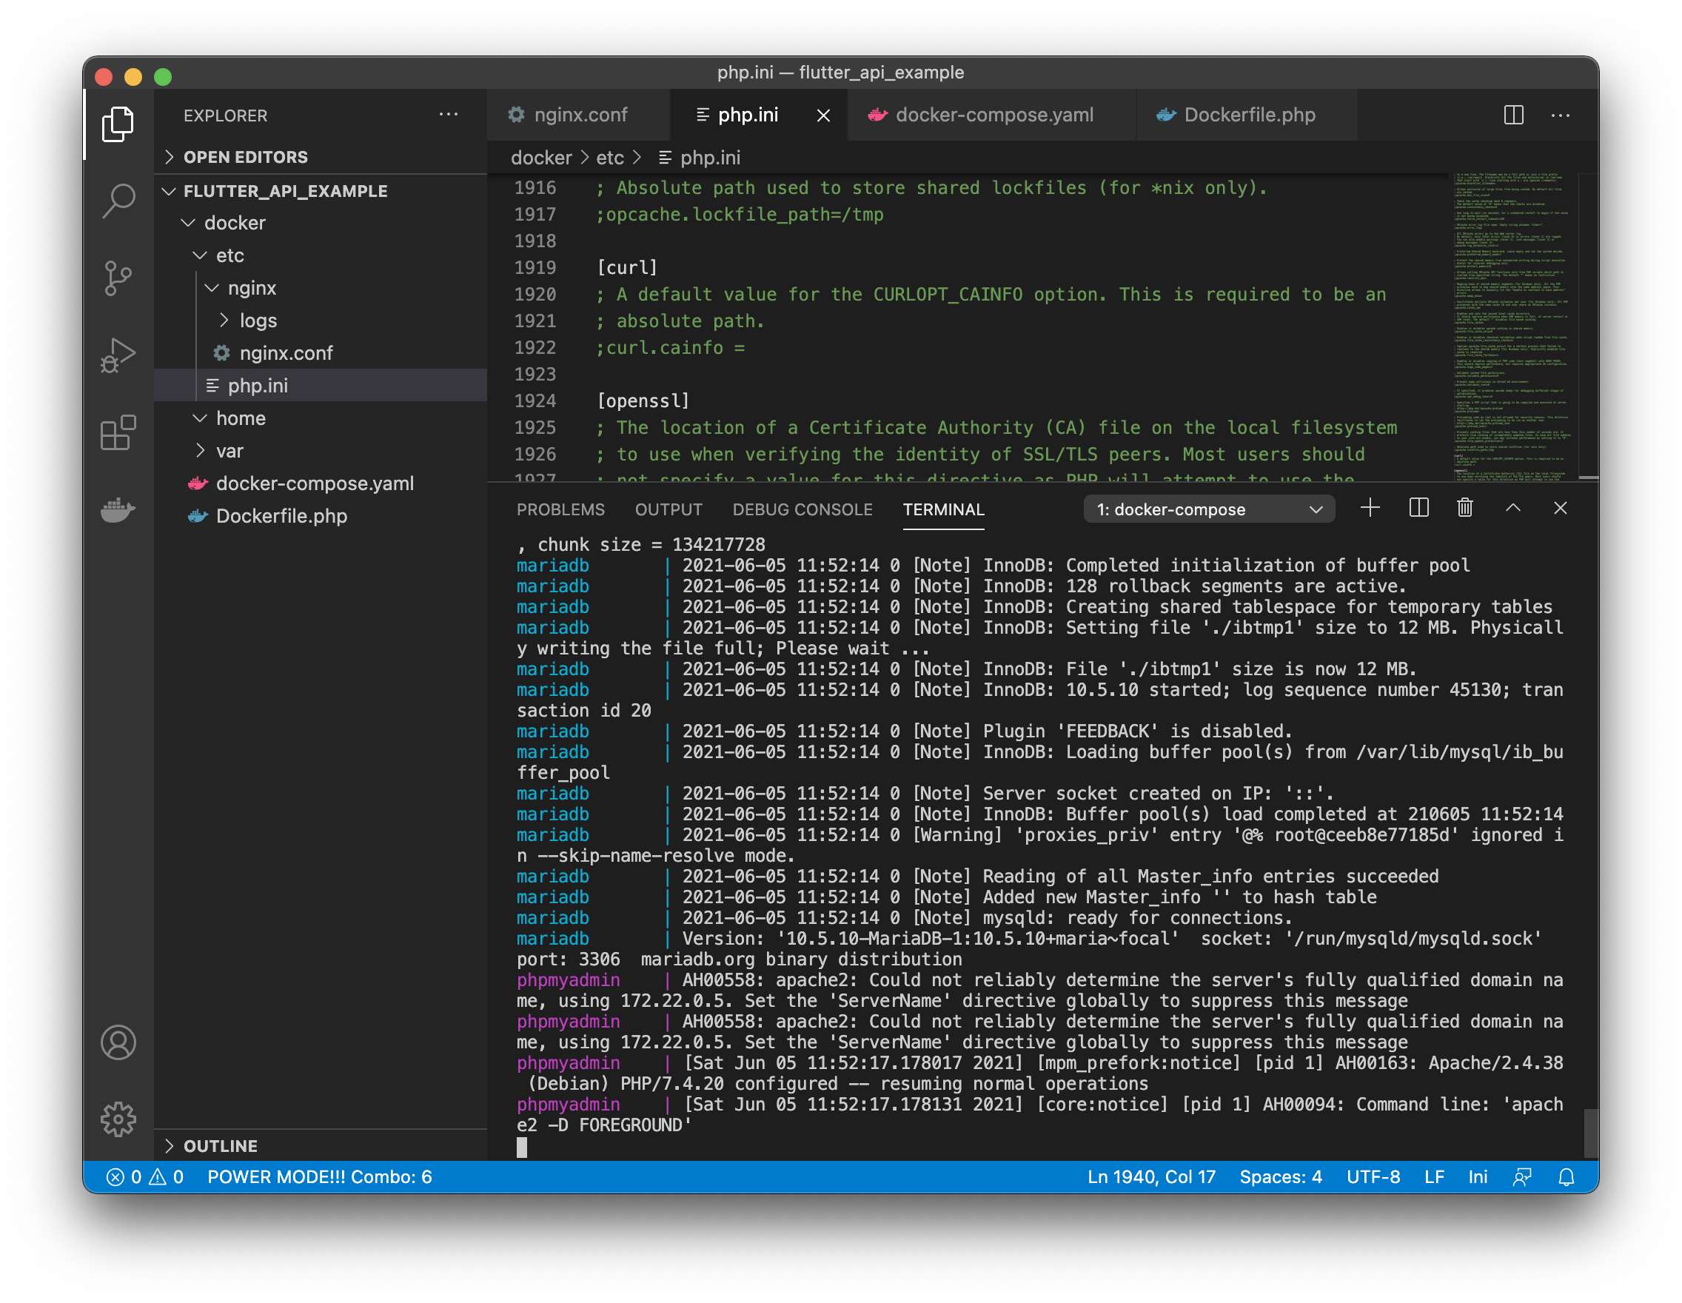
Task: Open the Docker view in activity bar
Action: click(118, 509)
